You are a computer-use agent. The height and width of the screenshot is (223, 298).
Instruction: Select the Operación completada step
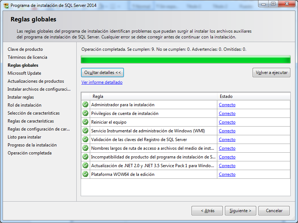(x=30, y=153)
